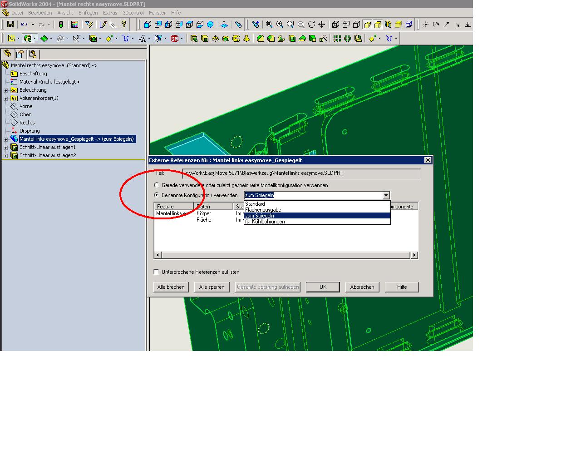Image resolution: width=581 pixels, height=465 pixels.
Task: Open the Bearbeiten menu
Action: coord(40,13)
